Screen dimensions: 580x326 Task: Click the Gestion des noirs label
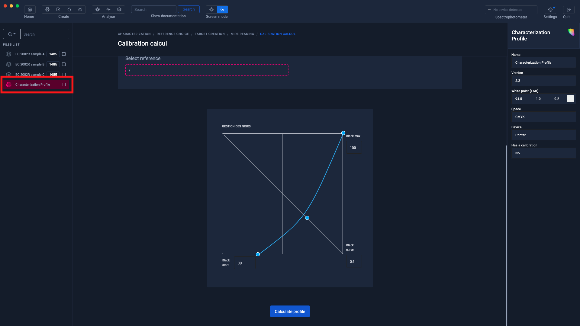[236, 126]
